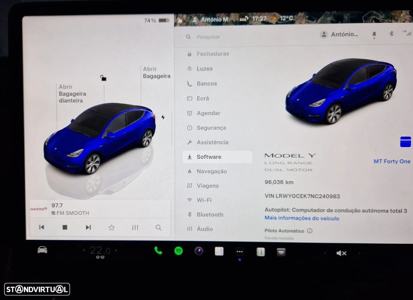Tap the SOS indicator in the status bar
Image resolution: width=413 pixels, height=300 pixels.
[x=244, y=19]
